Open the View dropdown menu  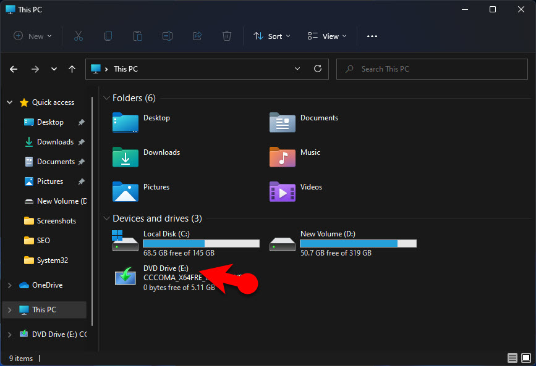[327, 36]
